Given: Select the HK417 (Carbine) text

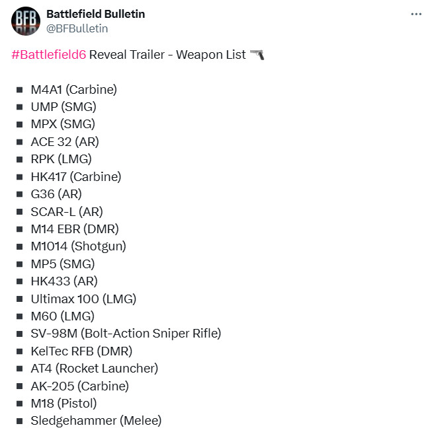Looking at the screenshot, I should pos(76,177).
